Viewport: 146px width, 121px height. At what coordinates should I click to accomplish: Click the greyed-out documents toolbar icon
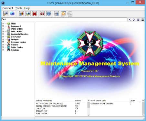coord(70,14)
